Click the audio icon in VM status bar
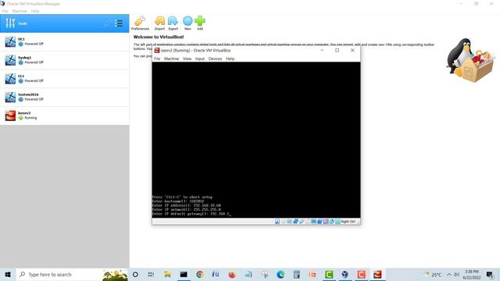 coord(289,222)
